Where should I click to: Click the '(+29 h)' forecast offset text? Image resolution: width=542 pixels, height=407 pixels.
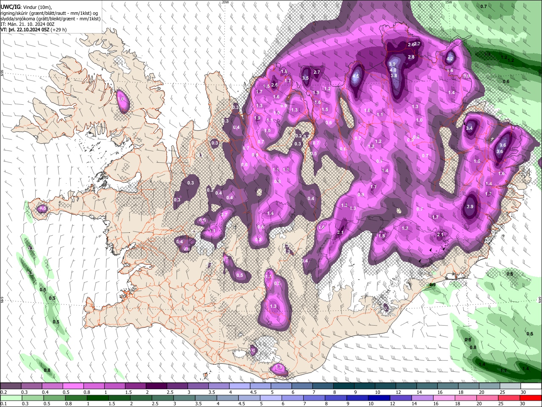pos(58,30)
